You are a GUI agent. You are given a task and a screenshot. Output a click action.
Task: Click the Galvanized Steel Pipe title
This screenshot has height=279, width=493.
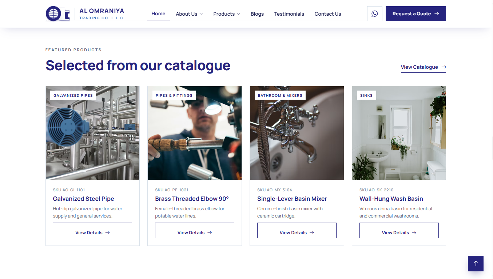(84, 199)
